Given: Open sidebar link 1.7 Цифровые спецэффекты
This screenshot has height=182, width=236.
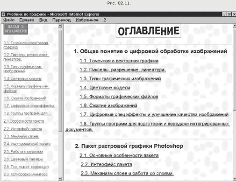Looking at the screenshot, I should [29, 106].
